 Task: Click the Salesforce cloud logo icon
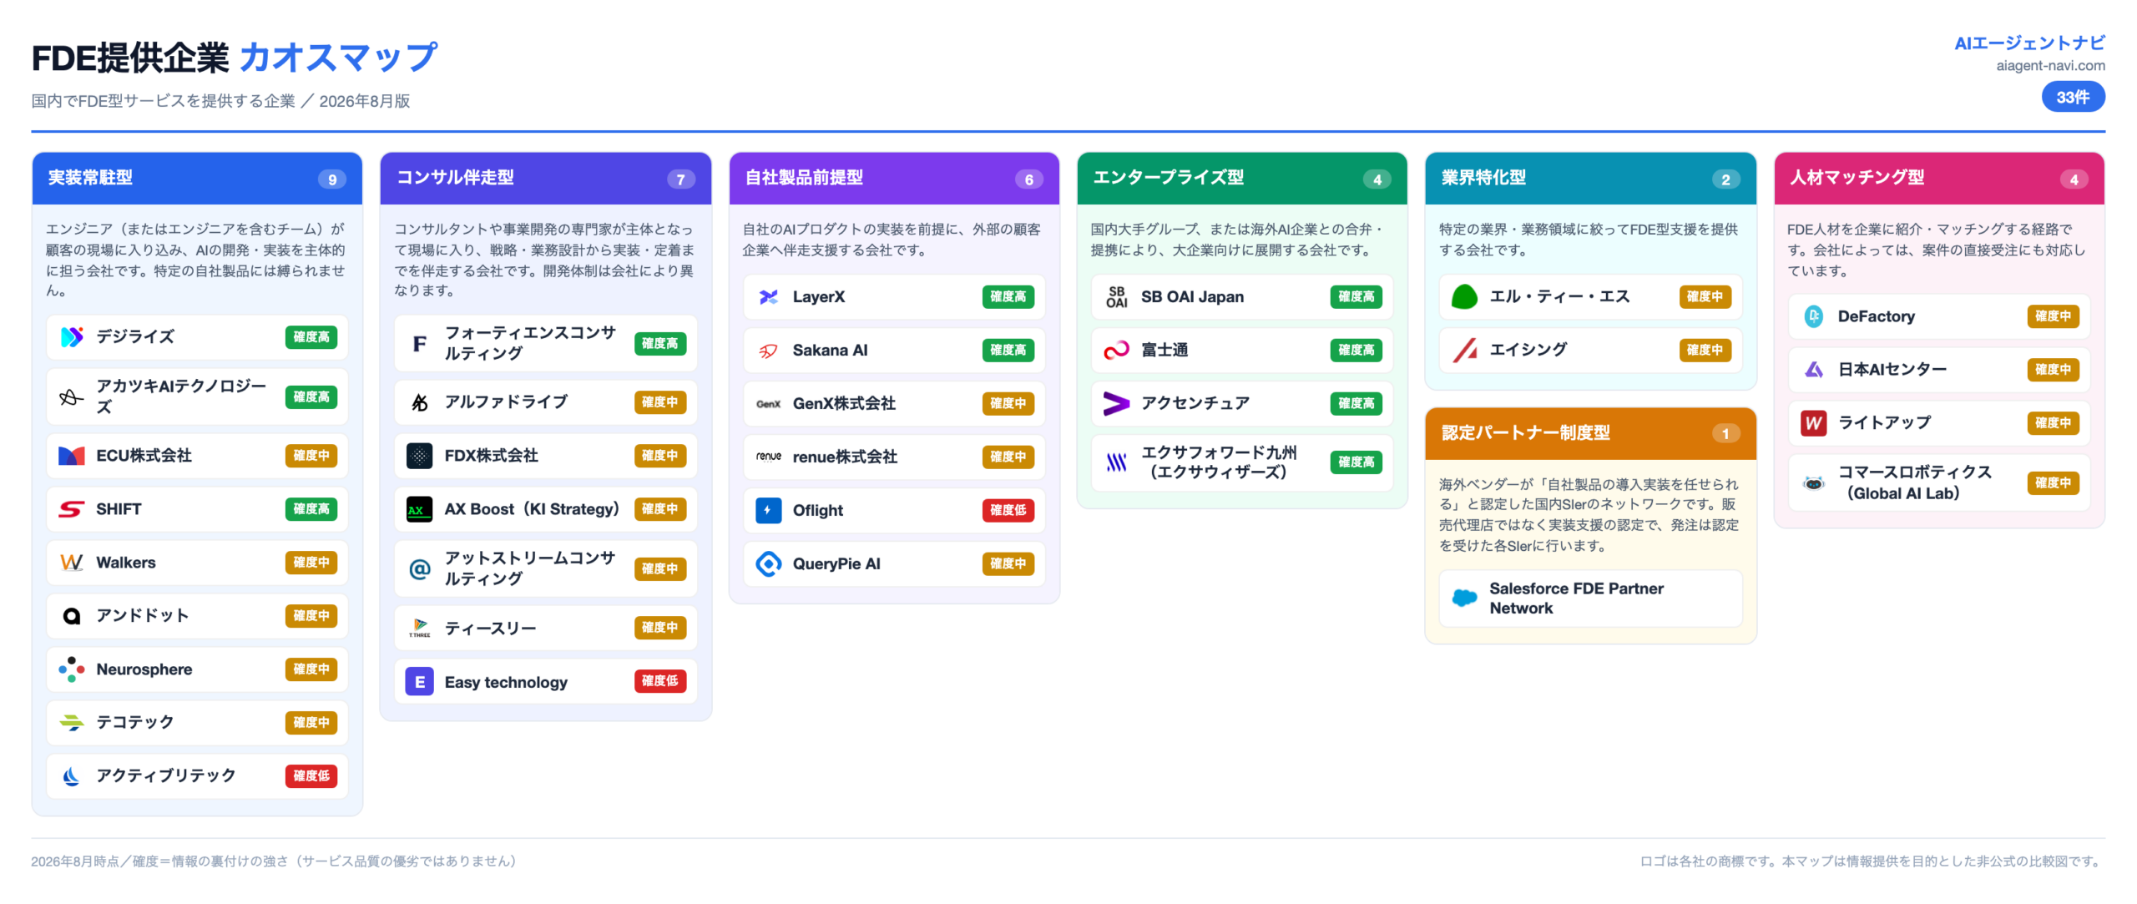(1465, 598)
